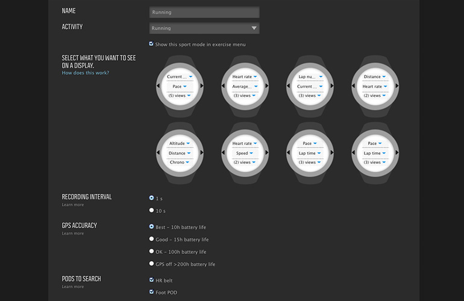Open the Current... dropdown below Lap nu...
464x301 pixels.
(310, 86)
